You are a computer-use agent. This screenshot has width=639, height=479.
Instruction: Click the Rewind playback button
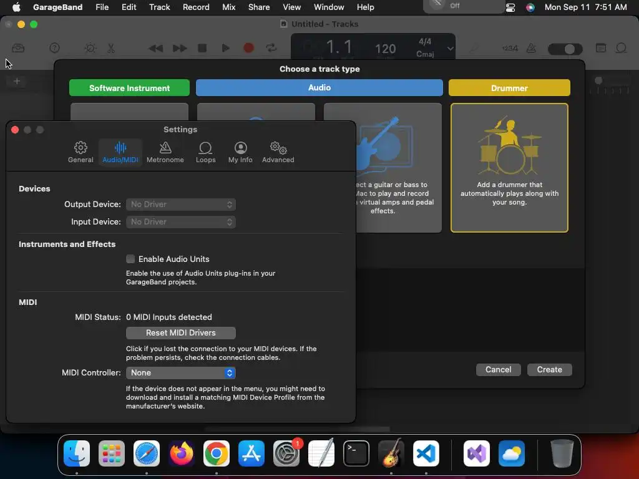155,48
